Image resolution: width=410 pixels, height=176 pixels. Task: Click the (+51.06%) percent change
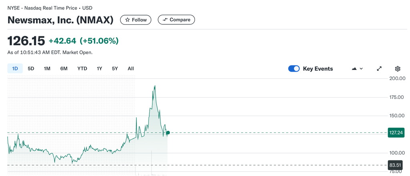(x=99, y=41)
